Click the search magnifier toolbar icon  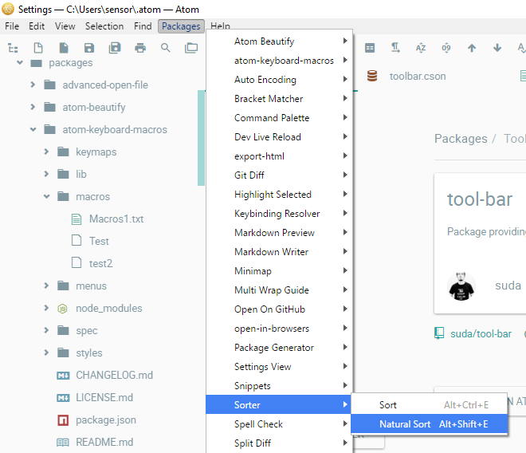click(x=166, y=48)
